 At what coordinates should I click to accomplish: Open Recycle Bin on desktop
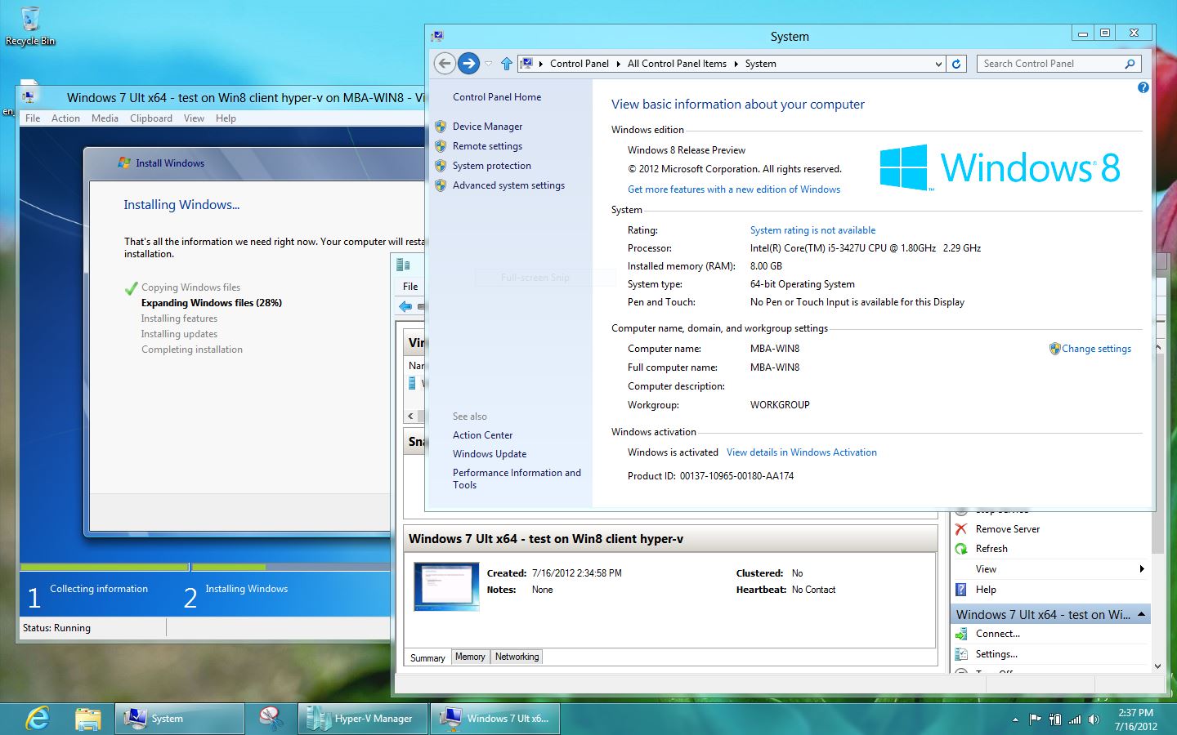click(x=30, y=26)
